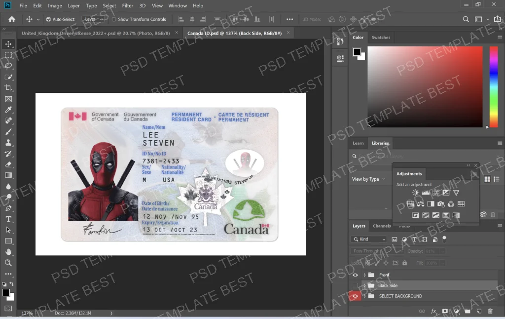Open the Window menu
The height and width of the screenshot is (319, 505).
click(178, 5)
